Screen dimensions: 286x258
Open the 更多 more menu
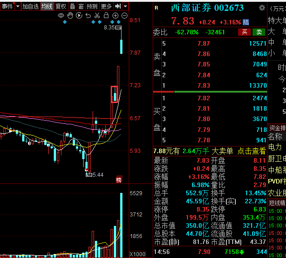click(106, 6)
